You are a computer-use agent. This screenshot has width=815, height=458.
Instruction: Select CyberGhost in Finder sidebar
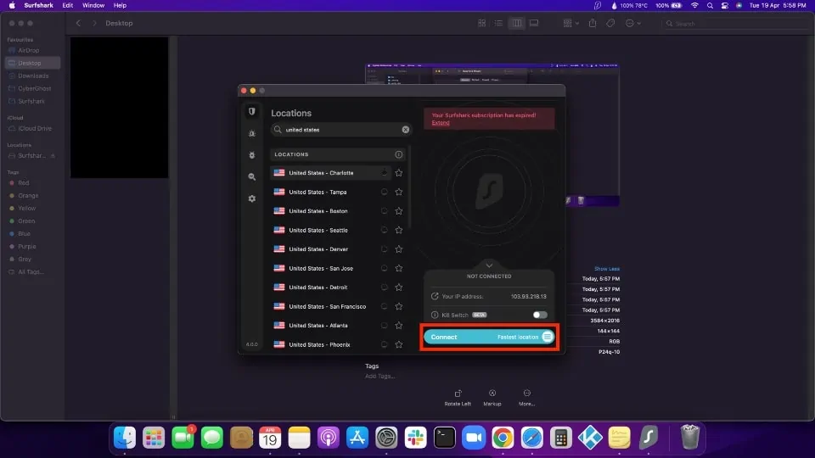pos(32,89)
